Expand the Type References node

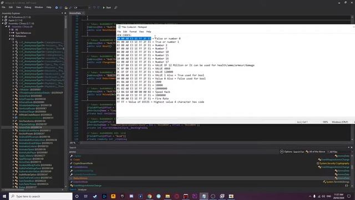point(10,33)
